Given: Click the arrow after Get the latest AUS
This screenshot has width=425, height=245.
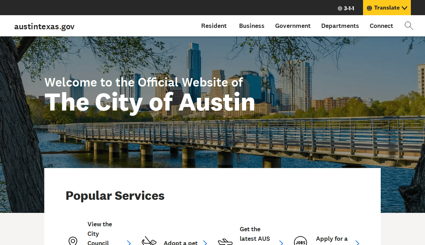Looking at the screenshot, I should click(281, 243).
